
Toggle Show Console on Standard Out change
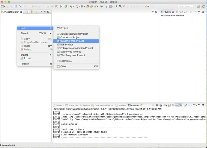(177, 105)
